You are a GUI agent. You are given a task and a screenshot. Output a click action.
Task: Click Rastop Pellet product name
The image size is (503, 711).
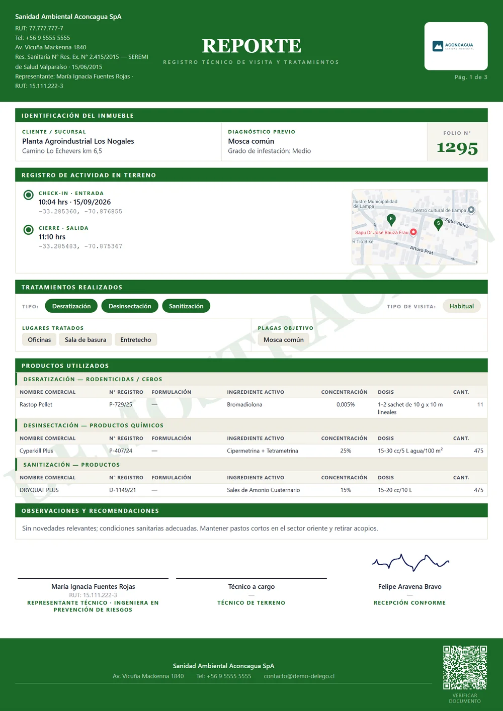click(x=36, y=405)
